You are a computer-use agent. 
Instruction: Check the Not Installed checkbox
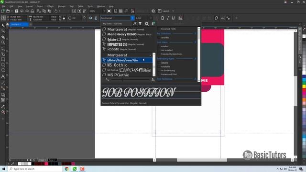pyautogui.click(x=159, y=50)
